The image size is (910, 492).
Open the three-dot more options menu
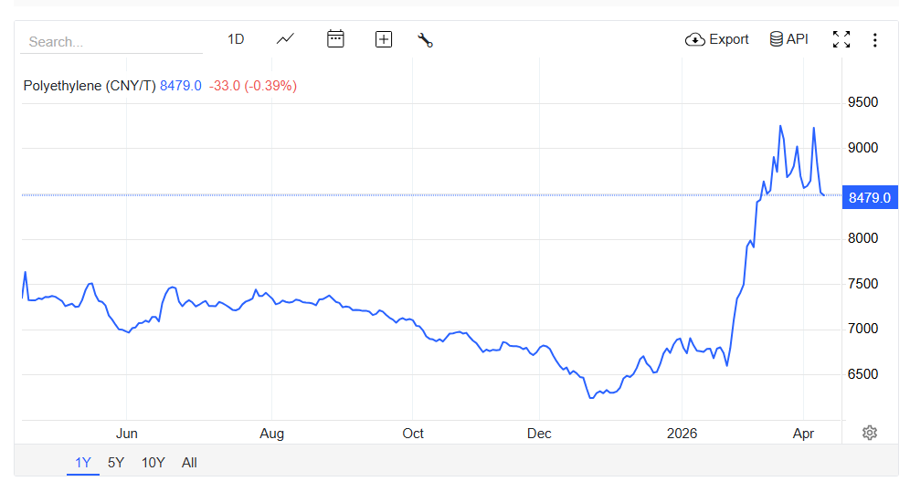874,39
